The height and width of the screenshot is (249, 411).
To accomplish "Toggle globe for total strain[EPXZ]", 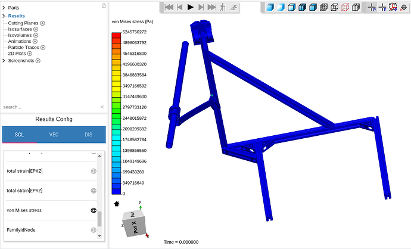I will pyautogui.click(x=94, y=171).
